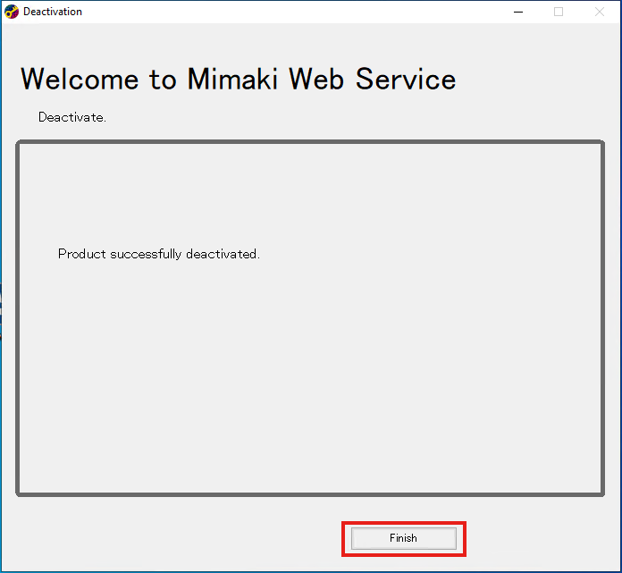Click the top border of the message panel
Viewport: 622px width, 573px height.
click(310, 141)
